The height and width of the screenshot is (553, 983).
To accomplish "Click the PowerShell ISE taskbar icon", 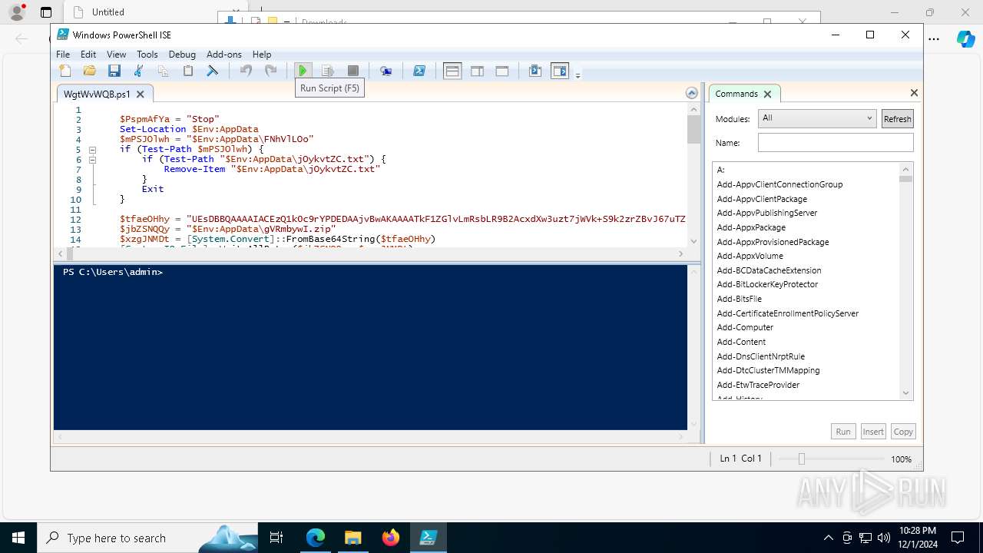I will click(428, 538).
